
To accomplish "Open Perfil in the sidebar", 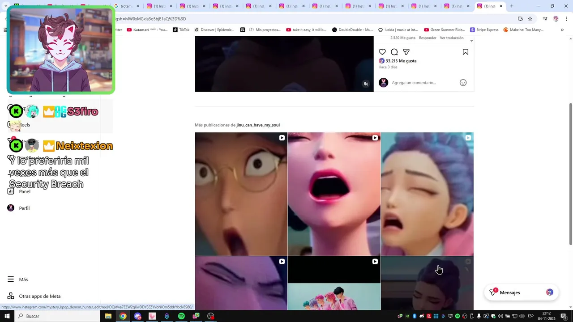I will [x=18, y=208].
